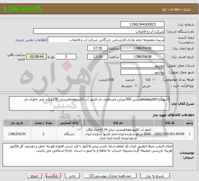Click the چاپ print button
Image resolution: width=199 pixels, height=181 pixels.
72,176
